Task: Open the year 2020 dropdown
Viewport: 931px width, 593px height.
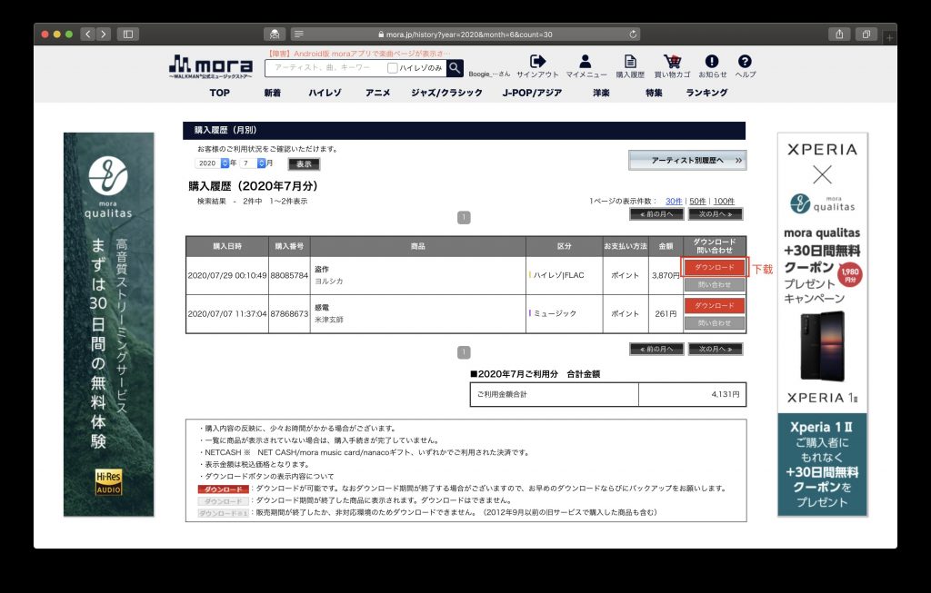Action: pyautogui.click(x=212, y=163)
